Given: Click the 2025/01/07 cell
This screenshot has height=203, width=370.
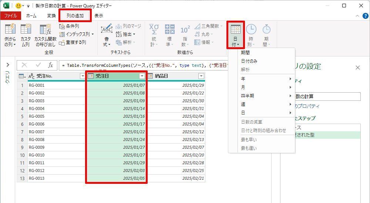Looking at the screenshot, I should pos(116,85).
